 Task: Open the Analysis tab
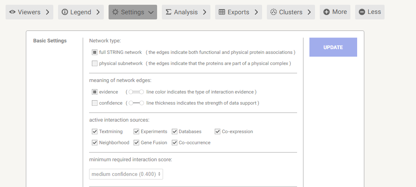186,12
